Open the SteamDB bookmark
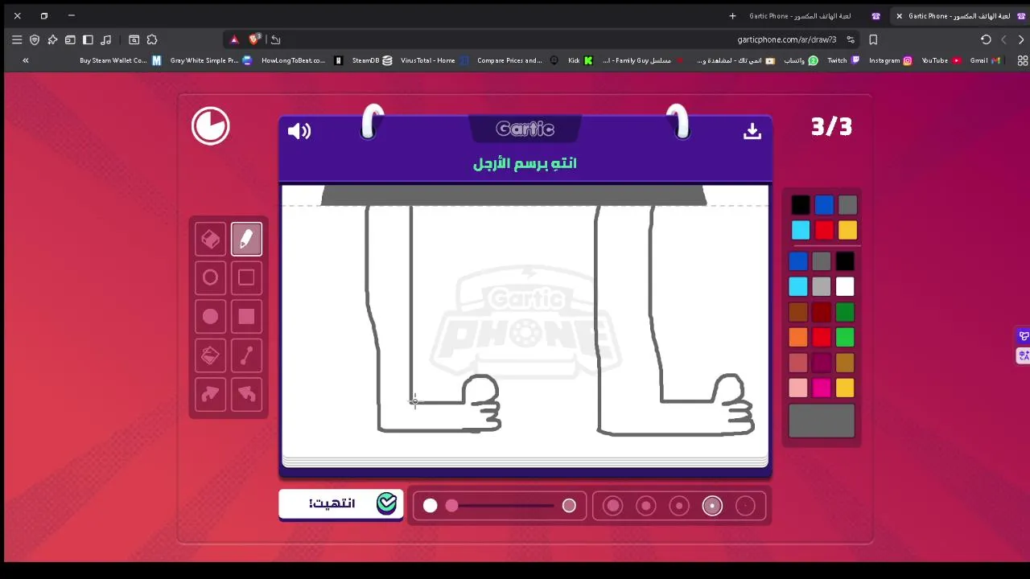The width and height of the screenshot is (1030, 579). pos(372,60)
